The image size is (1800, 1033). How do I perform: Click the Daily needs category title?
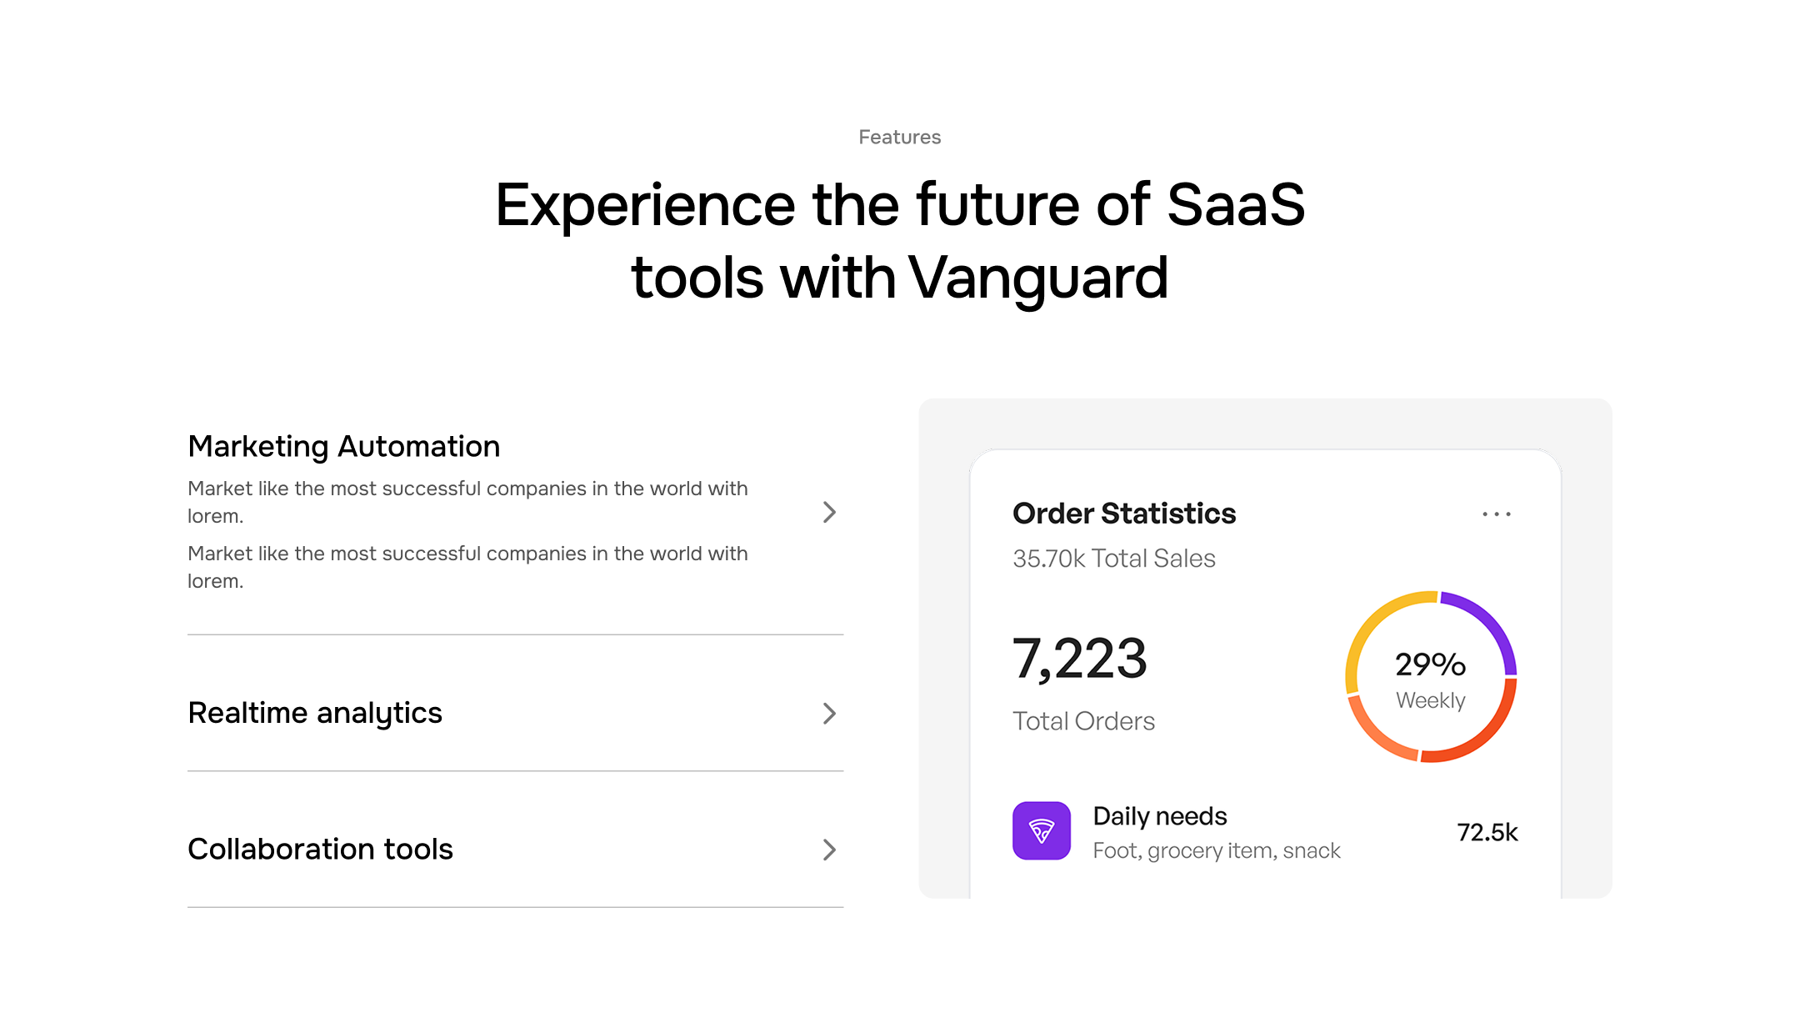[x=1159, y=816]
